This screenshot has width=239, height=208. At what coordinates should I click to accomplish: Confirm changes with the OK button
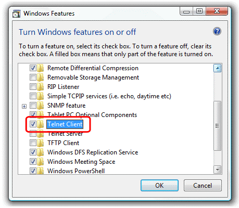click(x=159, y=186)
